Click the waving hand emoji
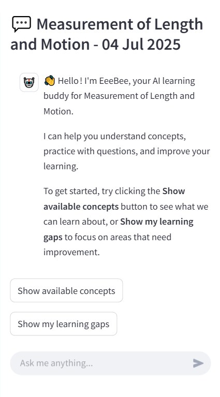This screenshot has width=220, height=397. [49, 81]
